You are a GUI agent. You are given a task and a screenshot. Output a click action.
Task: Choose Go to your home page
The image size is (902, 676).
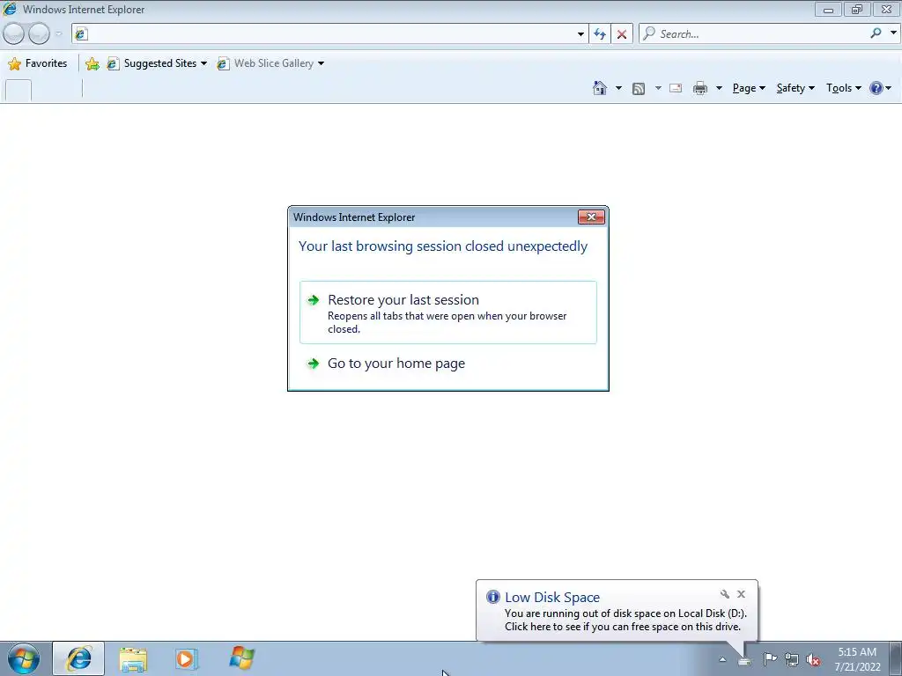pyautogui.click(x=448, y=364)
